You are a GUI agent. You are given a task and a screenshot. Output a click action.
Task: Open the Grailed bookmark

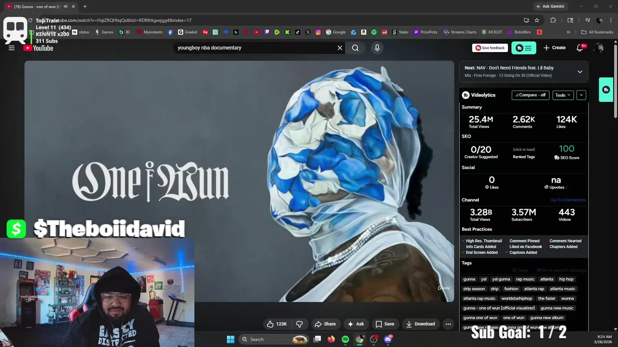[x=187, y=32]
